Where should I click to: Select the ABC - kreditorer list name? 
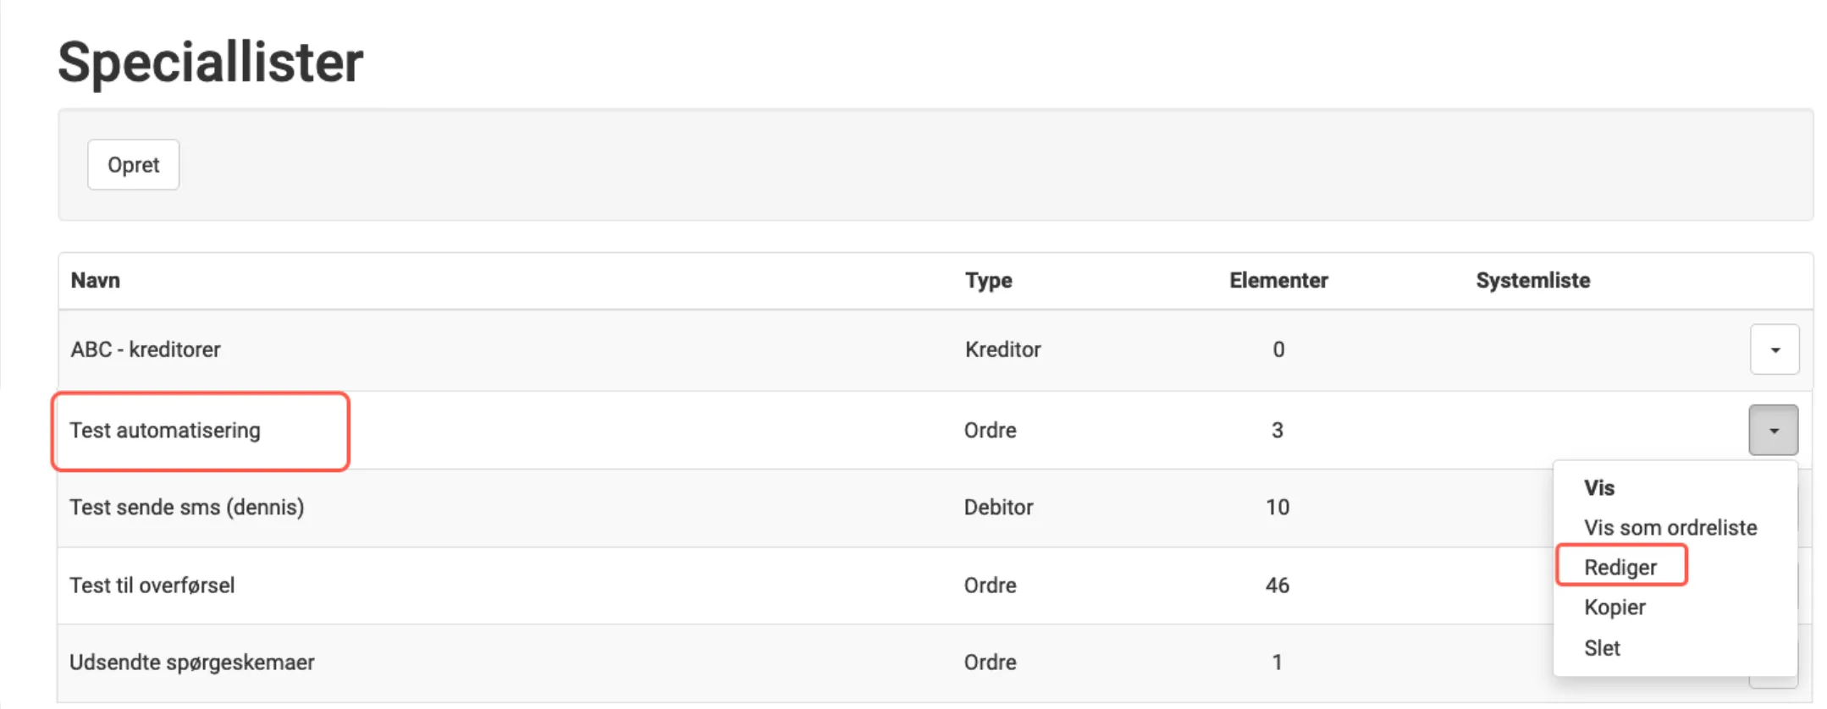click(x=146, y=349)
